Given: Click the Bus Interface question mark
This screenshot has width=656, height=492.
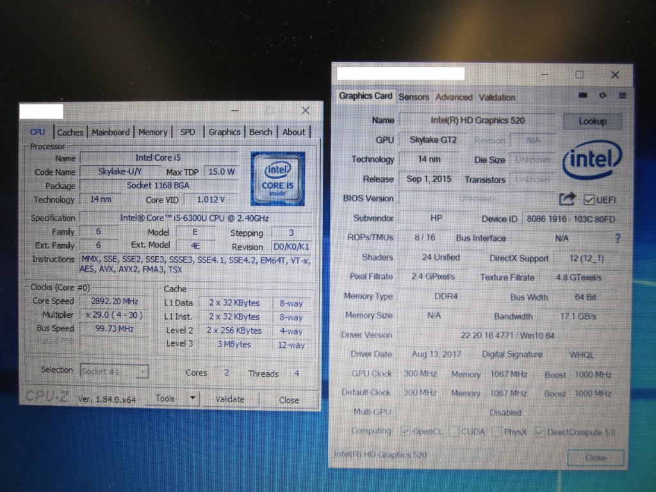Looking at the screenshot, I should tap(618, 238).
